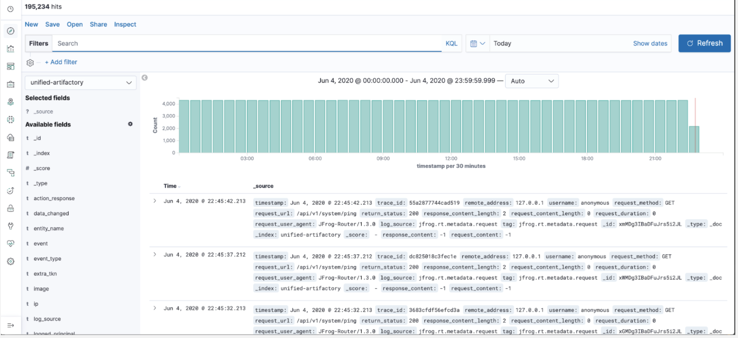This screenshot has width=738, height=338.
Task: Expand the sidebar navigation at bottom
Action: 11,325
